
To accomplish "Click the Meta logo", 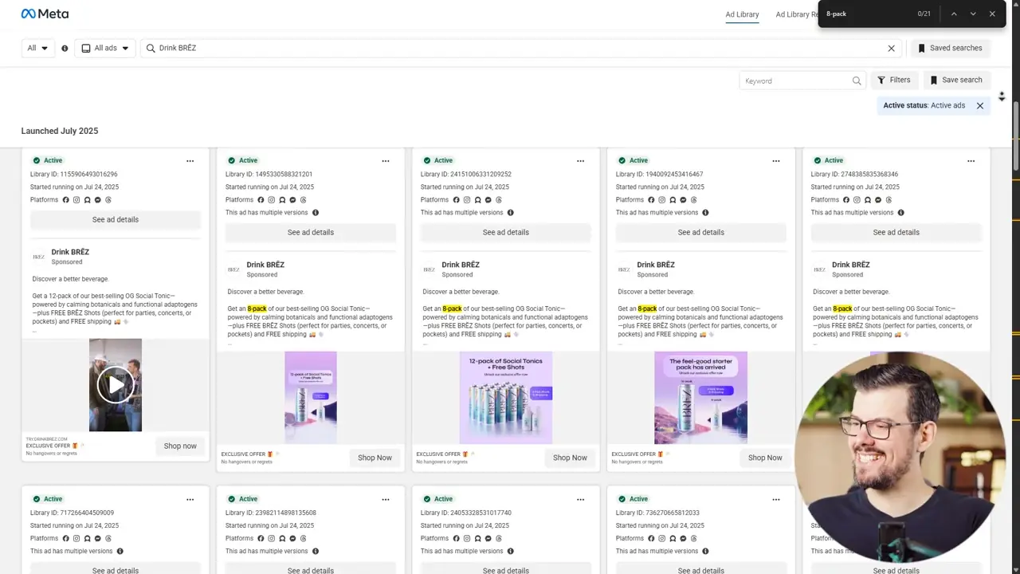I will coord(45,14).
